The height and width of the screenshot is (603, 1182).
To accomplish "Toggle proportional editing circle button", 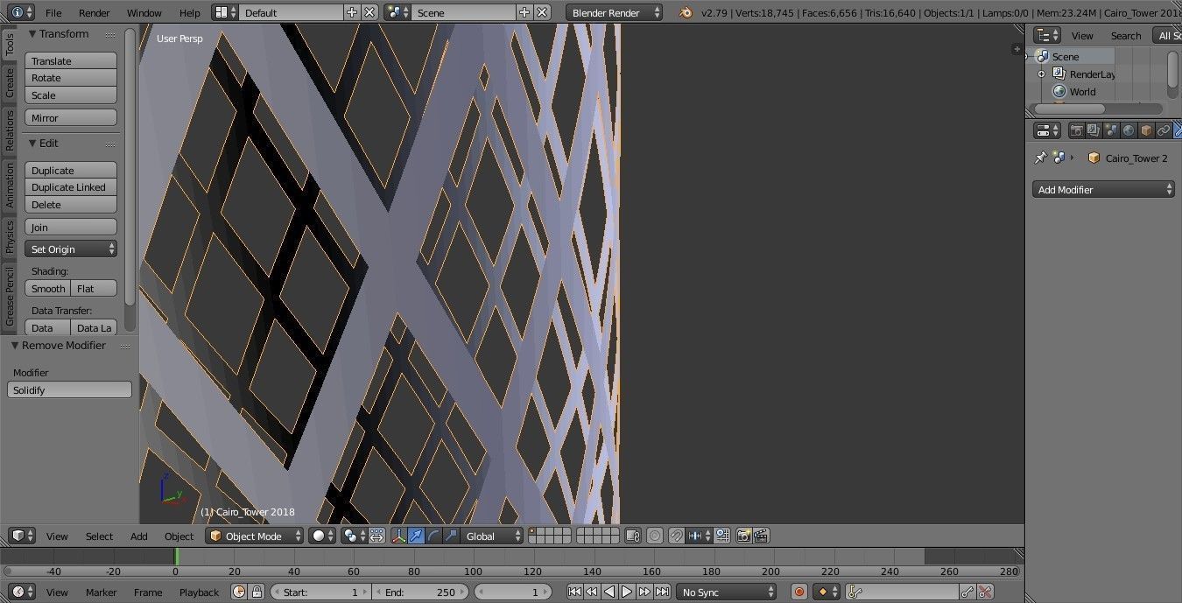I will [654, 536].
